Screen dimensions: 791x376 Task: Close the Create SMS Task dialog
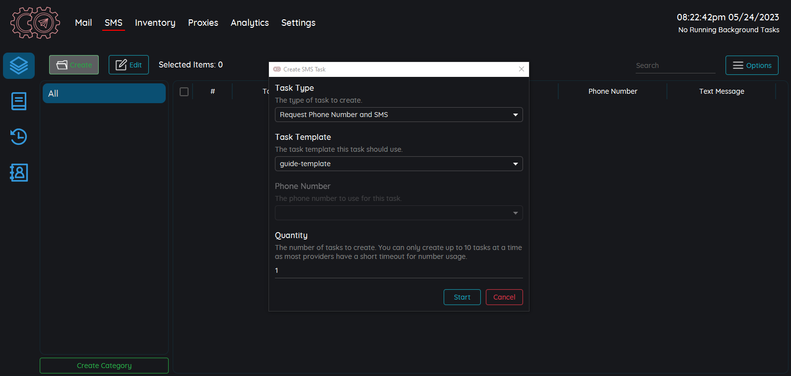tap(522, 69)
